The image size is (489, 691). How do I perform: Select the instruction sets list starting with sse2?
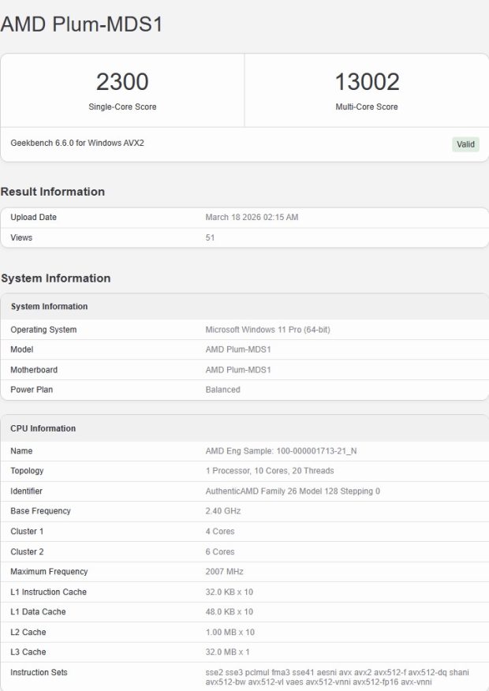pyautogui.click(x=337, y=677)
